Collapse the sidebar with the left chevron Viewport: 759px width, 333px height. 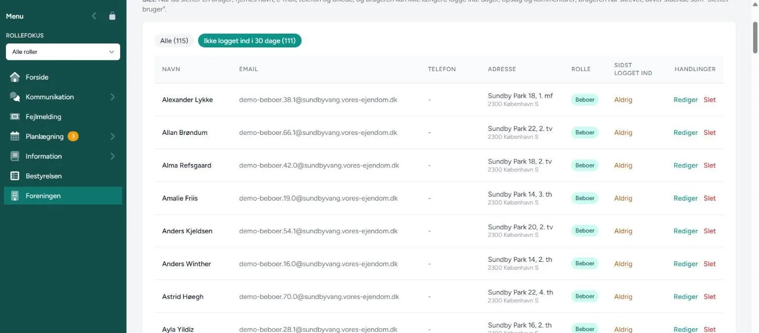point(94,16)
